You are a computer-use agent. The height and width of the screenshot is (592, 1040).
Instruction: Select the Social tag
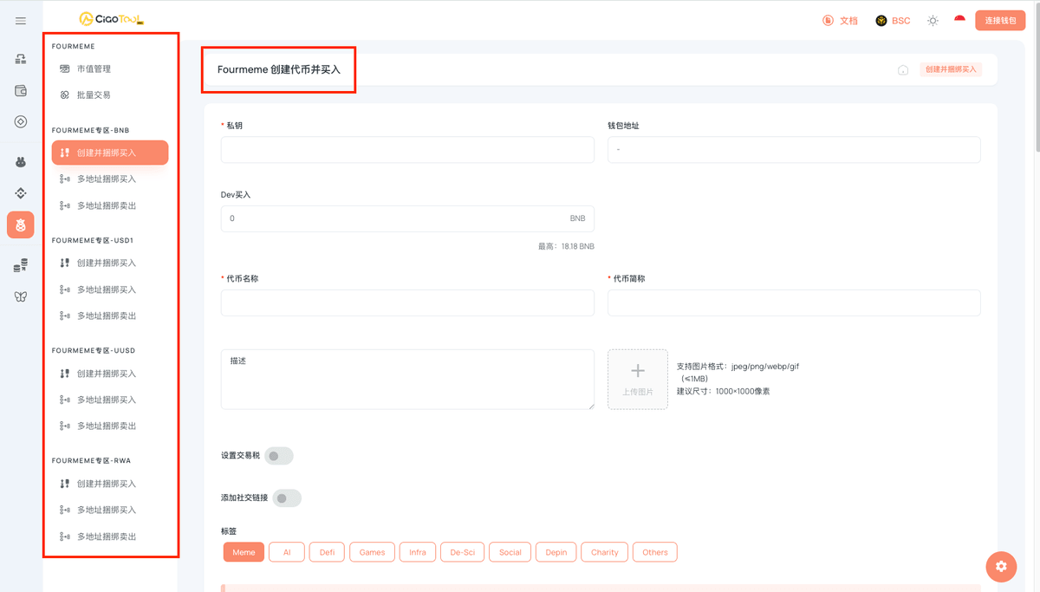[510, 552]
